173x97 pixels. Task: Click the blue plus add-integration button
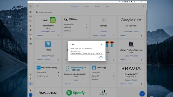click(142, 94)
